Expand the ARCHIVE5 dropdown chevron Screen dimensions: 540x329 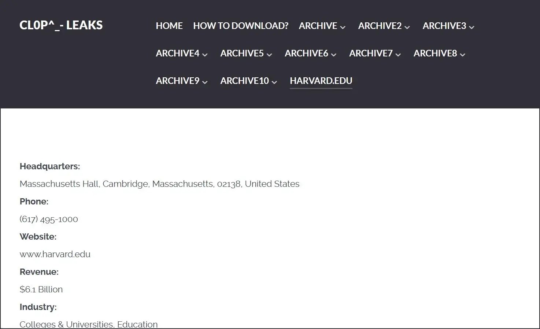(269, 55)
